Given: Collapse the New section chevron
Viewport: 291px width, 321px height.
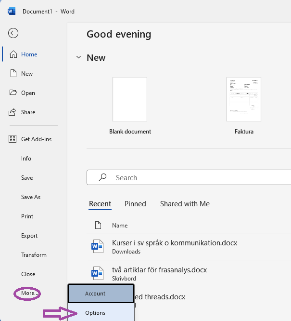Looking at the screenshot, I should click(x=79, y=57).
